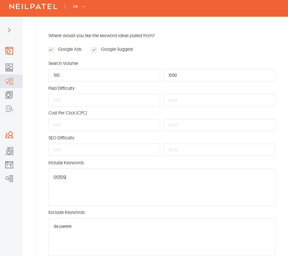Click the SEO Difficulty MAX field
The width and height of the screenshot is (288, 256).
click(219, 150)
